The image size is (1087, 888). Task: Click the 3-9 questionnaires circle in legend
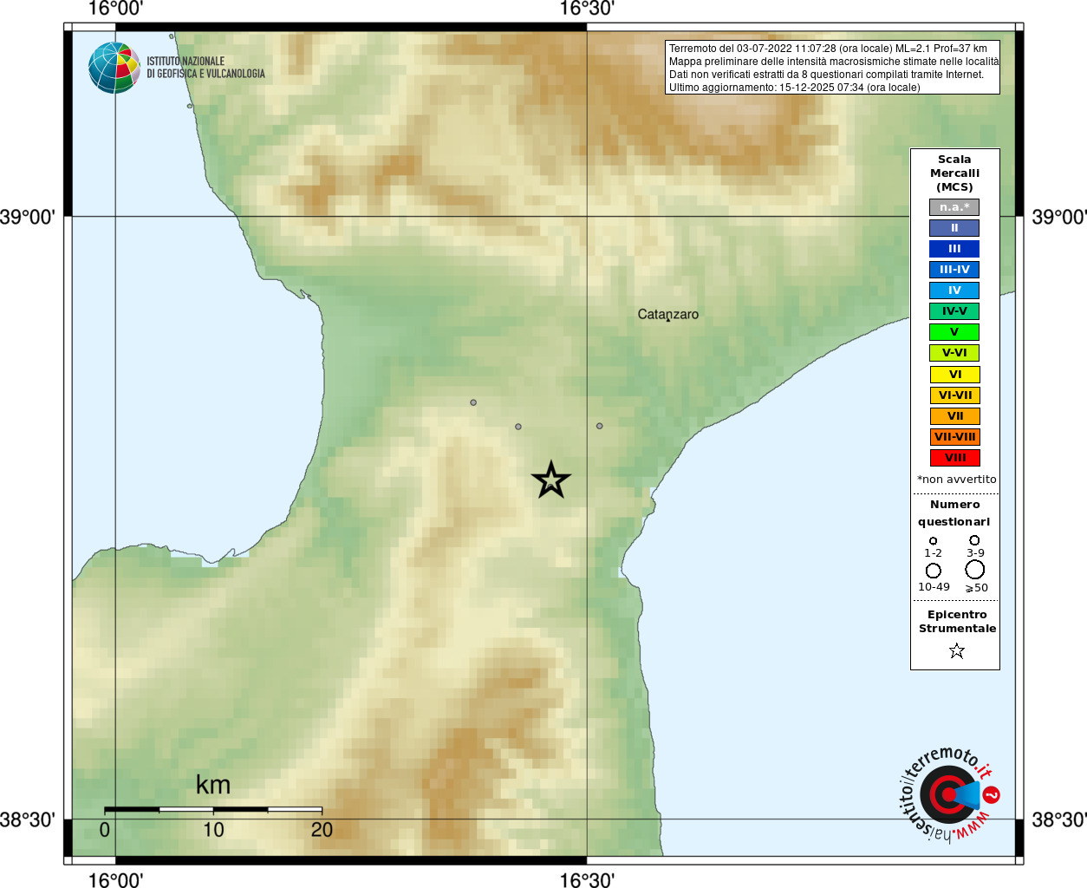[x=974, y=539]
